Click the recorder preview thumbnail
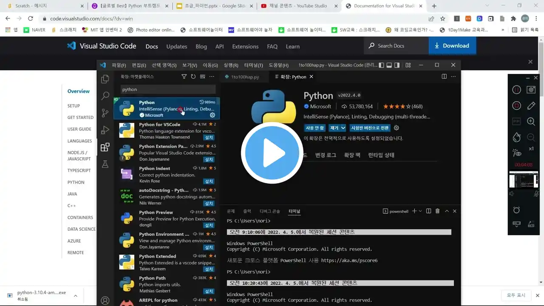 point(524,179)
